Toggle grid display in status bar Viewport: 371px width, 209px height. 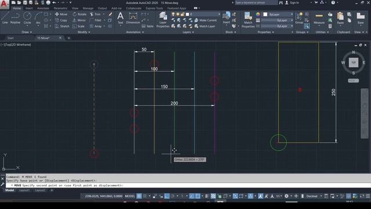coord(139,196)
